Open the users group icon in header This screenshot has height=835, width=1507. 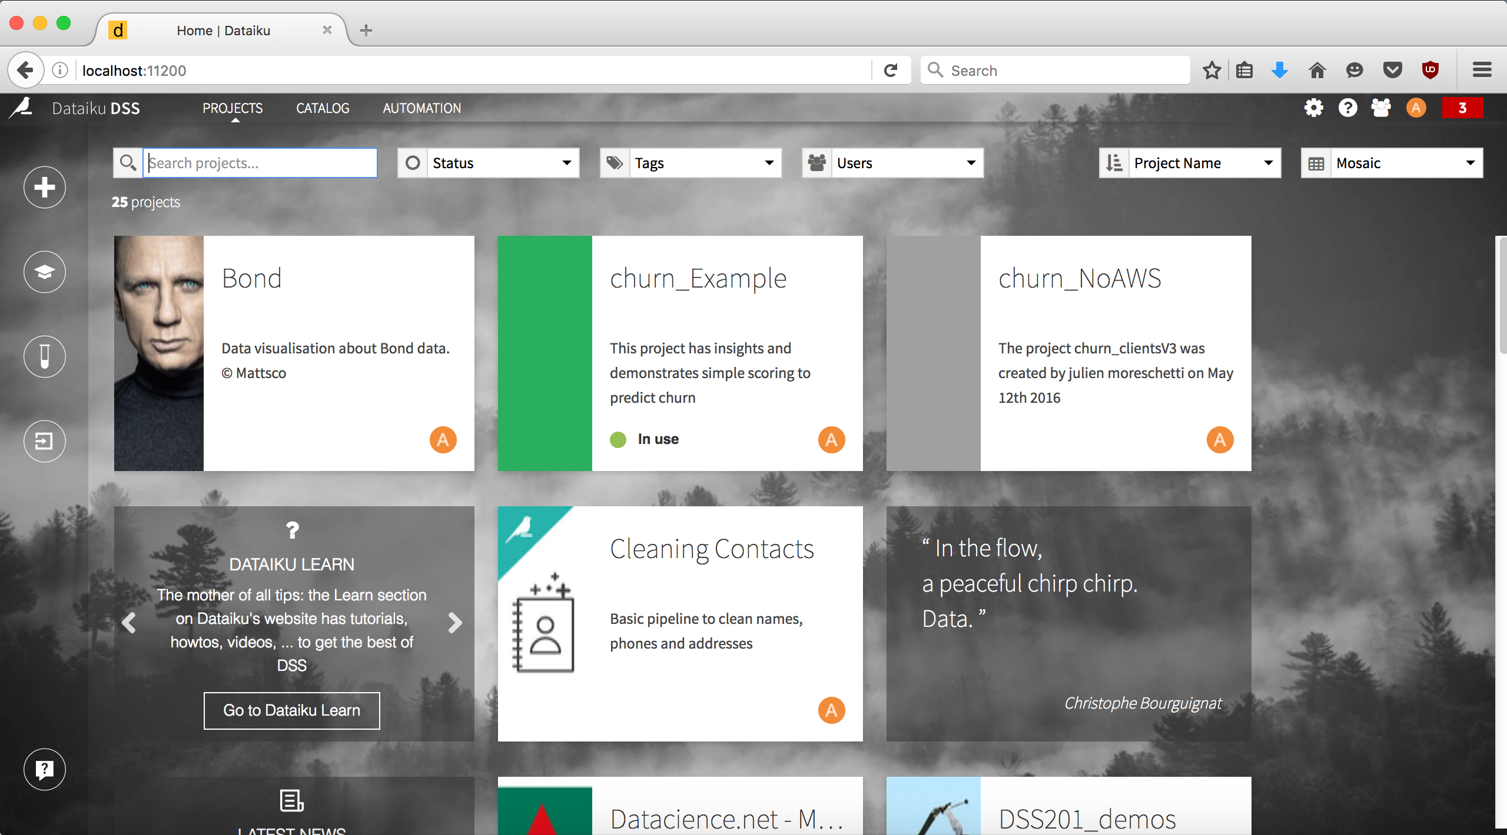pos(1381,108)
